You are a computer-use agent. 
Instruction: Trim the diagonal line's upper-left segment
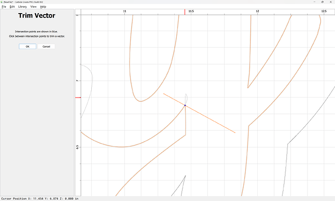tap(173, 99)
